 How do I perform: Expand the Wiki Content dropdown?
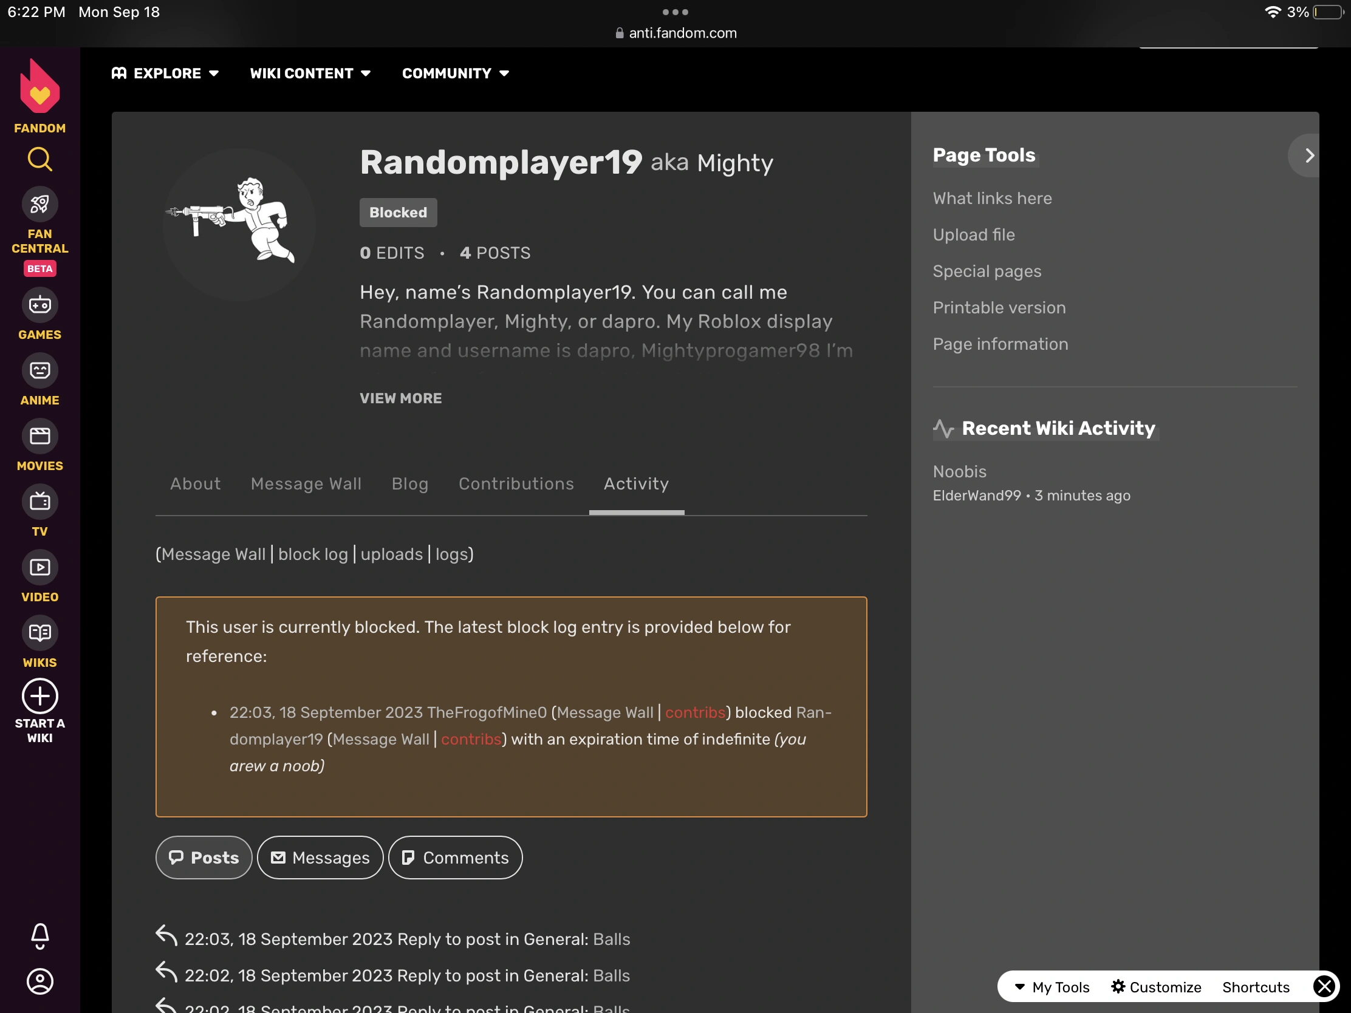pos(310,73)
